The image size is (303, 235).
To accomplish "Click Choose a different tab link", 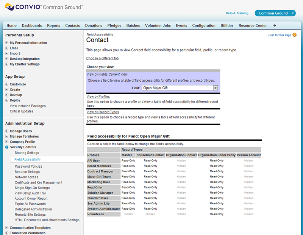I will click(102, 58).
